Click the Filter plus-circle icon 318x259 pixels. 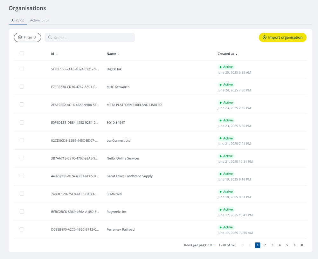click(20, 37)
